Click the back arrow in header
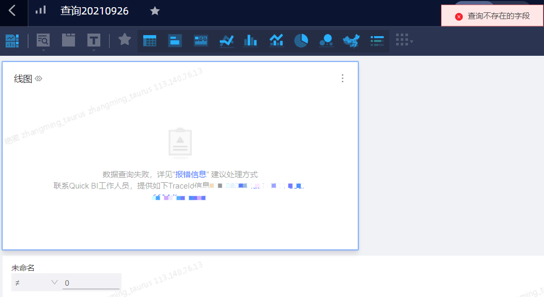Viewport: 544px width, 297px height. (x=12, y=11)
